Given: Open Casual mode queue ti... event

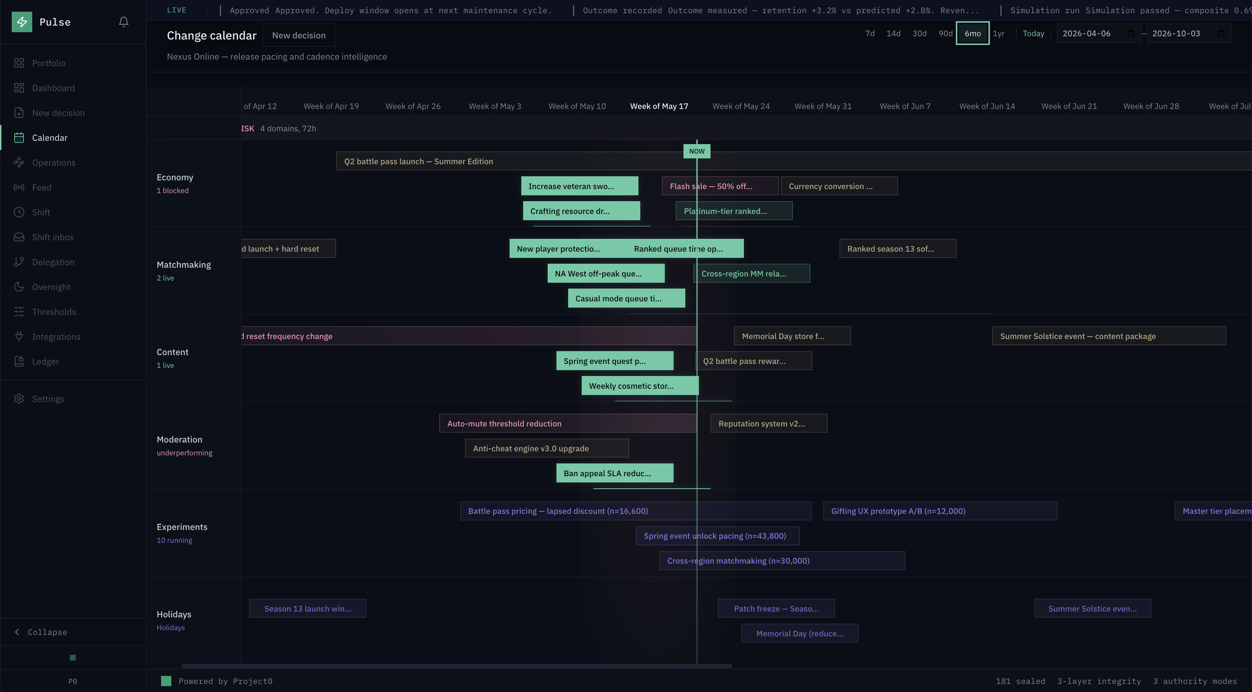Looking at the screenshot, I should (627, 298).
